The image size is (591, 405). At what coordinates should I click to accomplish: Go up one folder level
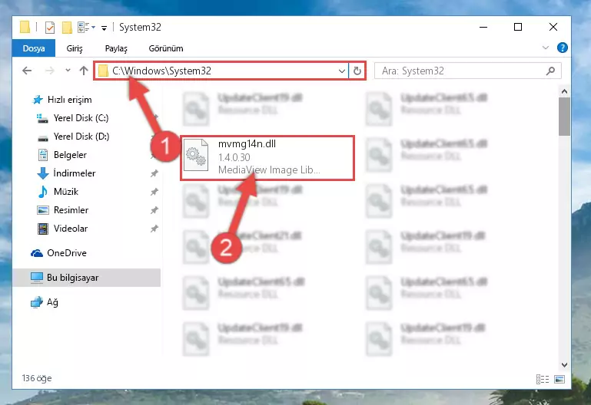pyautogui.click(x=84, y=71)
